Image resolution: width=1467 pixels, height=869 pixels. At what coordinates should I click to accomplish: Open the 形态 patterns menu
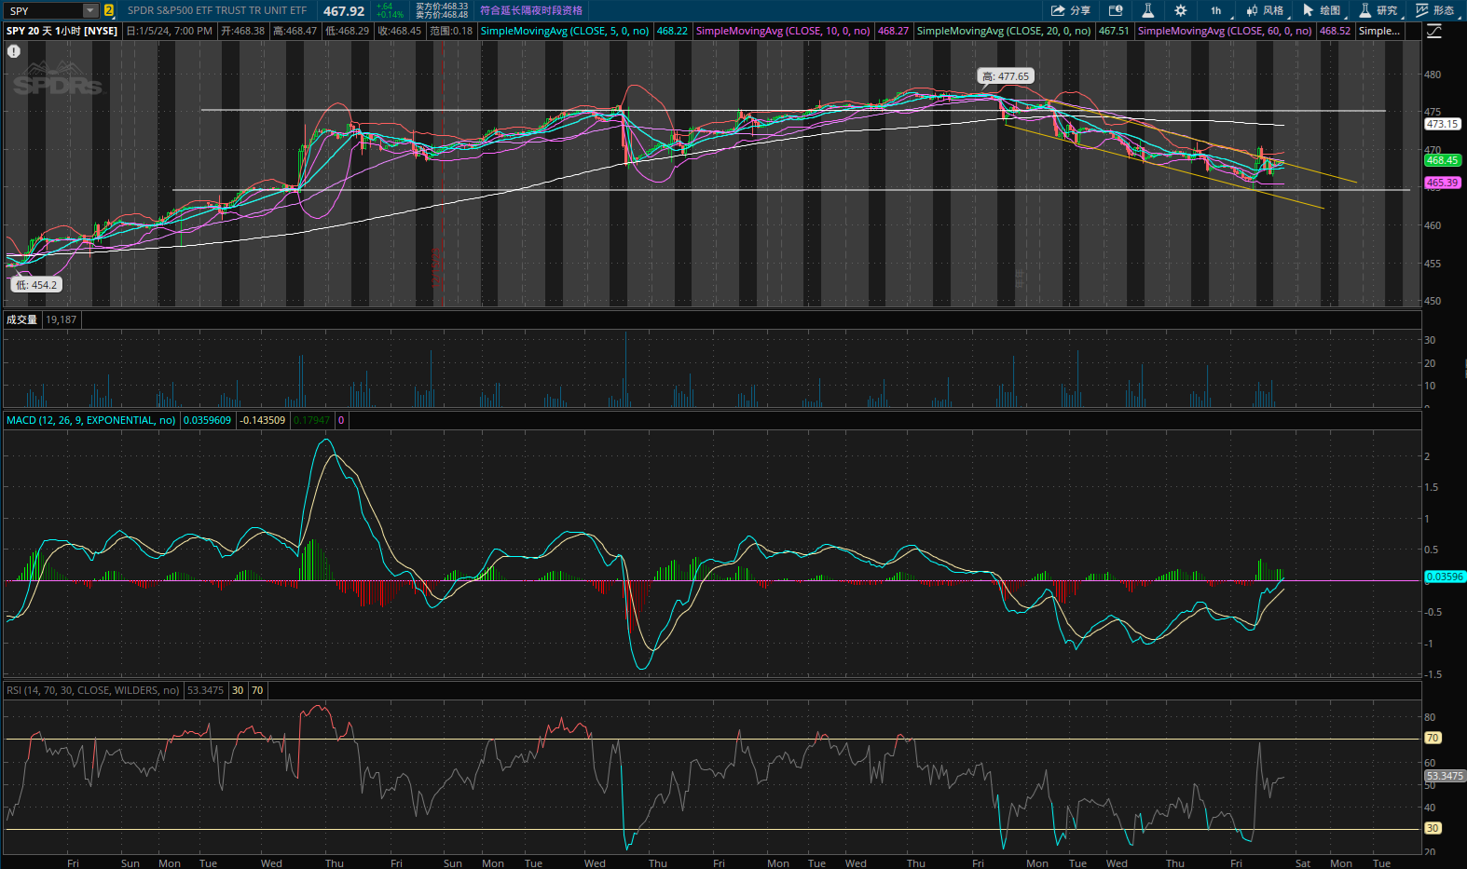point(1435,10)
